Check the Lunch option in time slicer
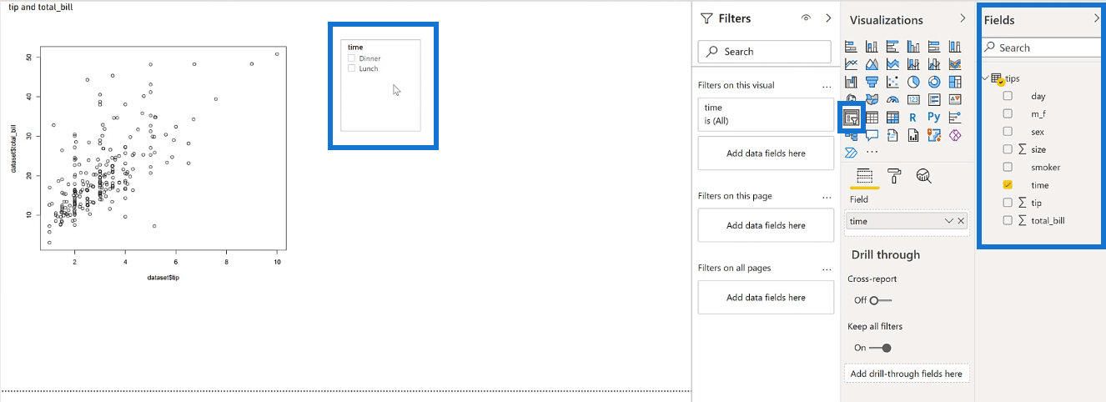1106x402 pixels. click(352, 68)
